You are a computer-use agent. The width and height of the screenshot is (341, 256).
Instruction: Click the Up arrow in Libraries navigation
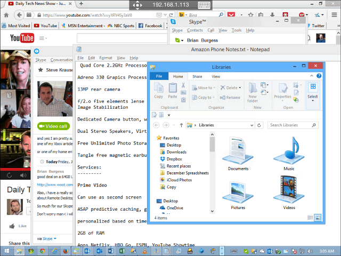(181, 125)
